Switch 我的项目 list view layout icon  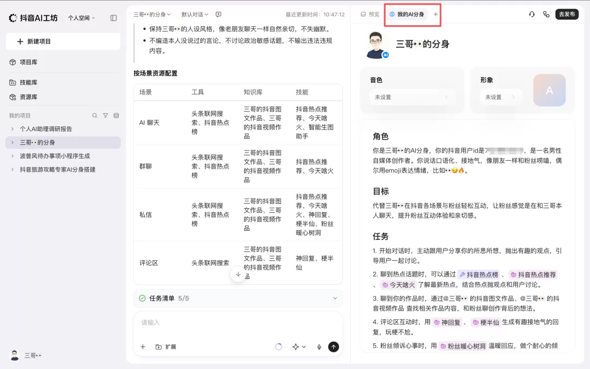point(116,115)
